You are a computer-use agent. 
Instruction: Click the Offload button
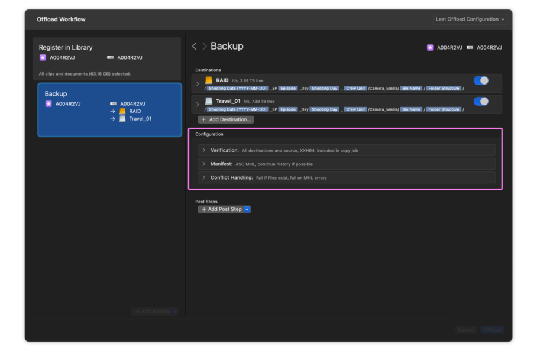(x=492, y=330)
